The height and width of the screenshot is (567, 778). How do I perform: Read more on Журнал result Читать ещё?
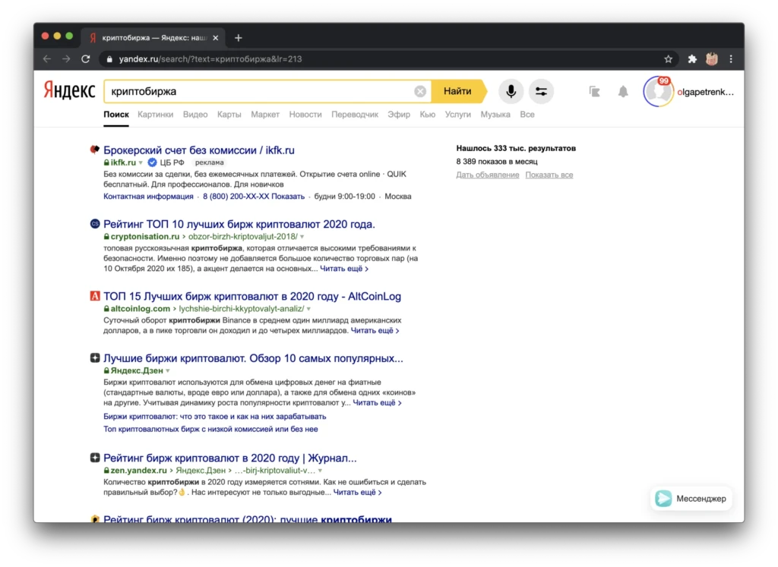point(357,492)
